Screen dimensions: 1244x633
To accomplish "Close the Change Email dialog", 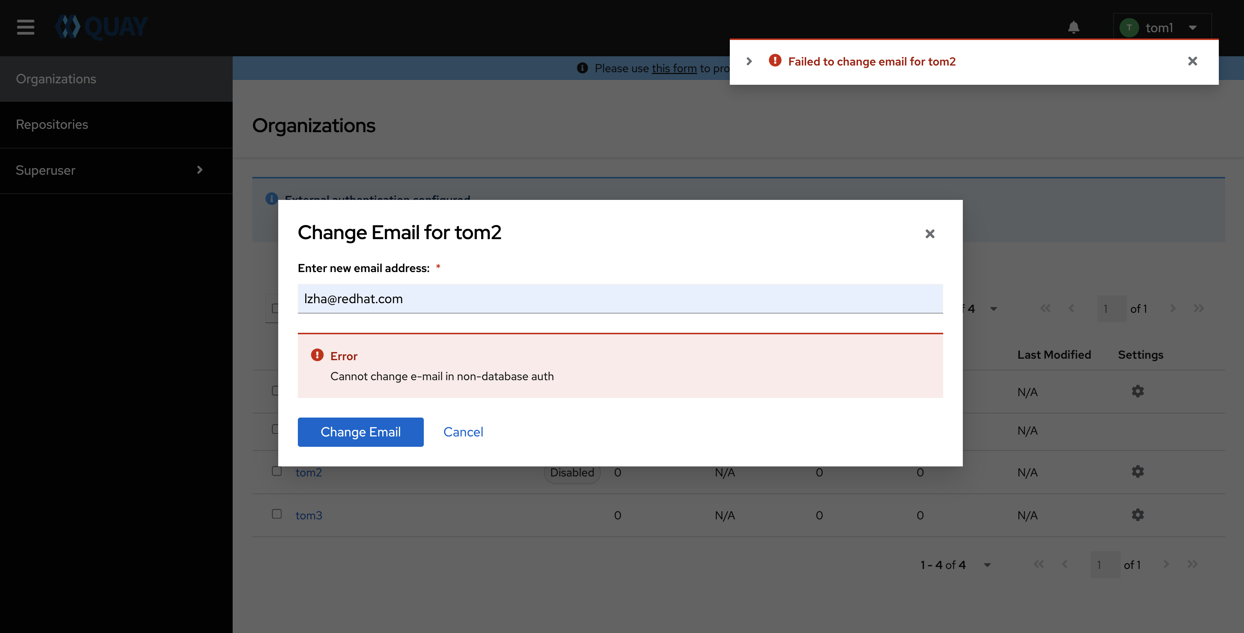I will pos(929,234).
